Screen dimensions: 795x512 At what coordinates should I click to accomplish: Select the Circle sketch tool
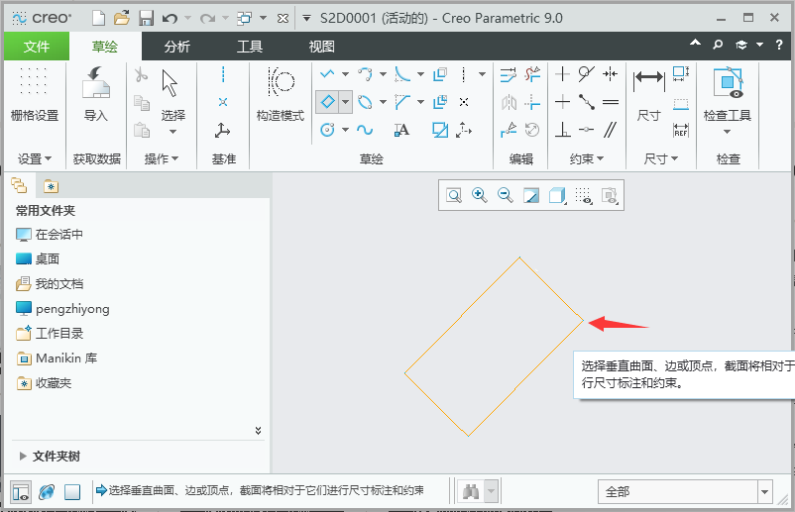click(x=327, y=130)
